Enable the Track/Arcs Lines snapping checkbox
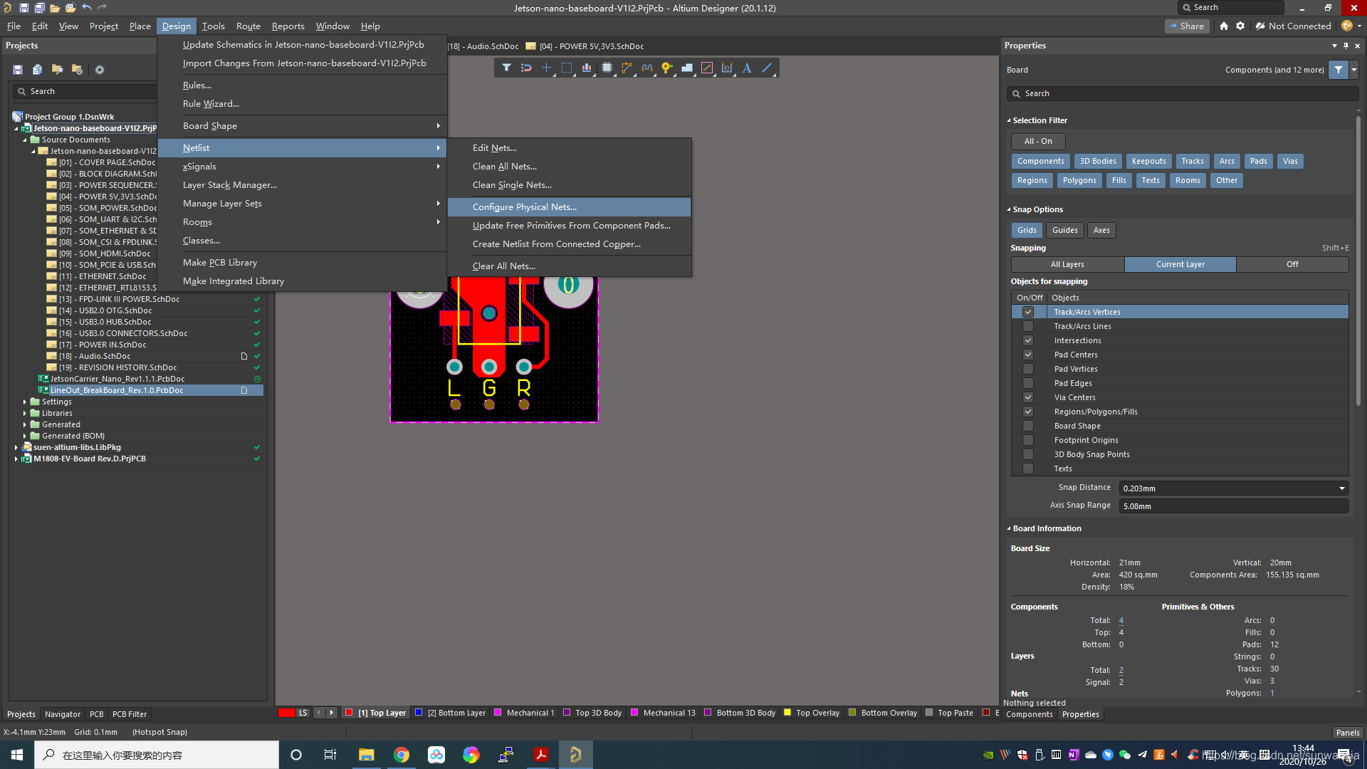This screenshot has width=1367, height=769. 1028,326
